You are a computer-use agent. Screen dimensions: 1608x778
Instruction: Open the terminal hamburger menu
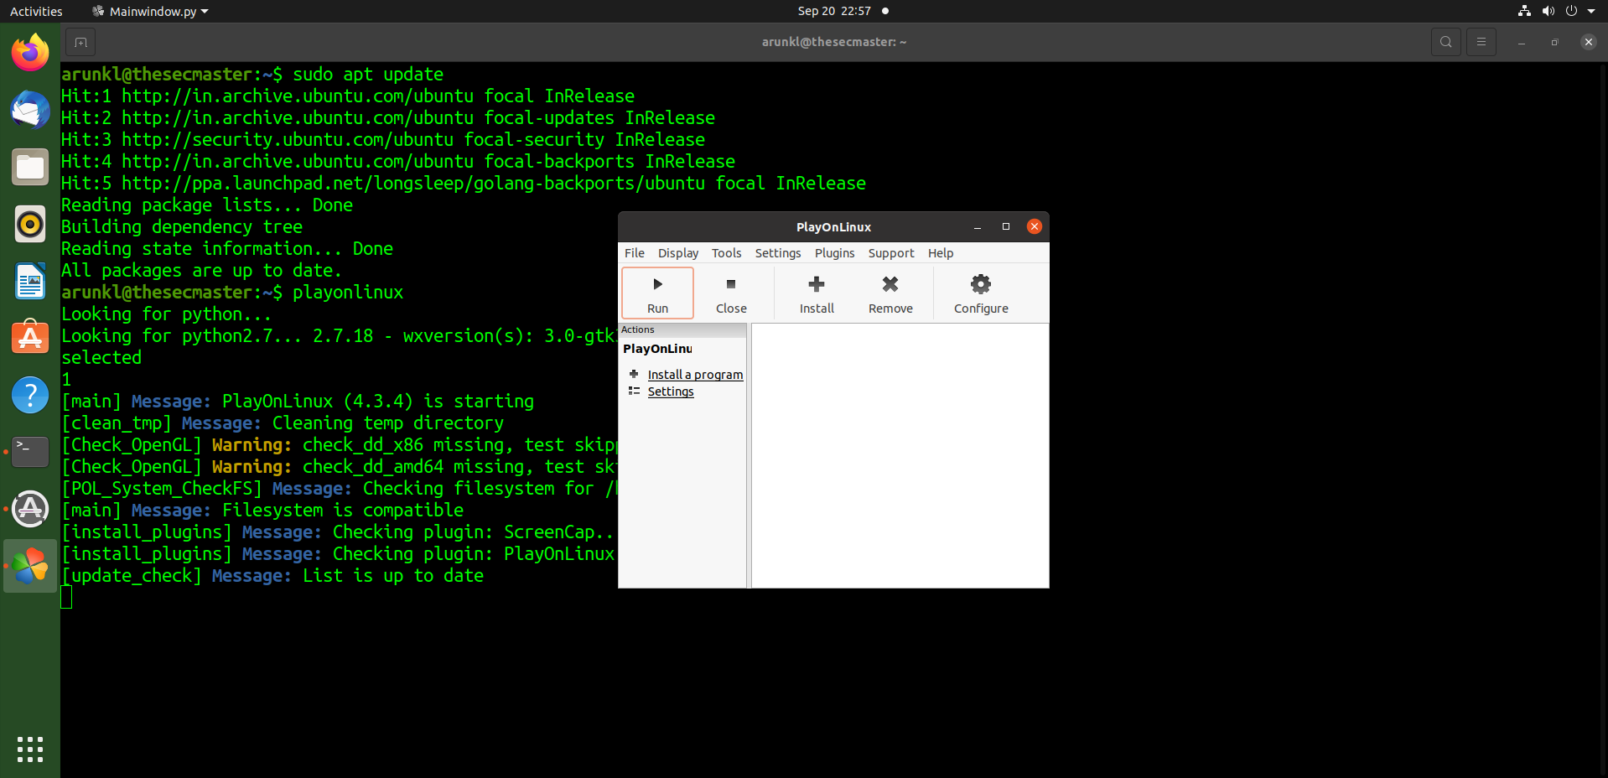point(1481,42)
